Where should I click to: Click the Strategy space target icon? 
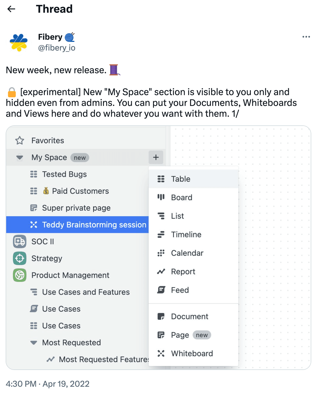(x=20, y=258)
